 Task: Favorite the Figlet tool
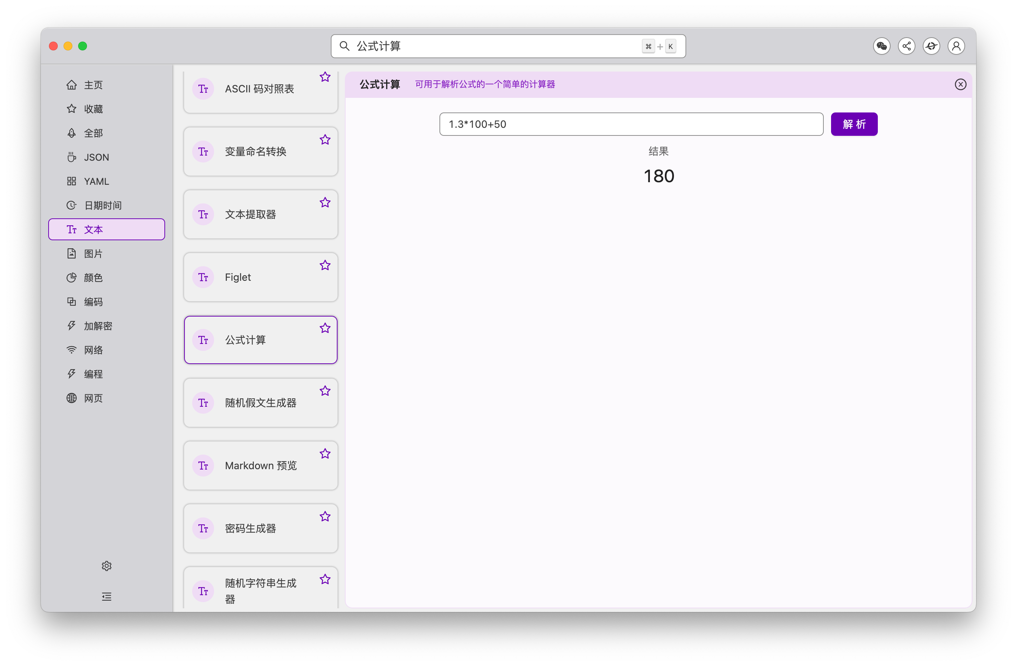click(325, 265)
